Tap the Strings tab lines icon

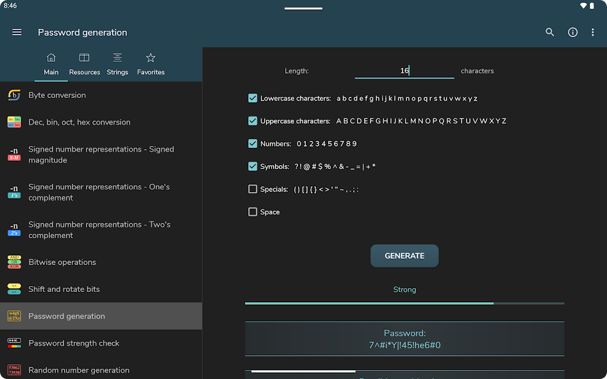click(117, 58)
